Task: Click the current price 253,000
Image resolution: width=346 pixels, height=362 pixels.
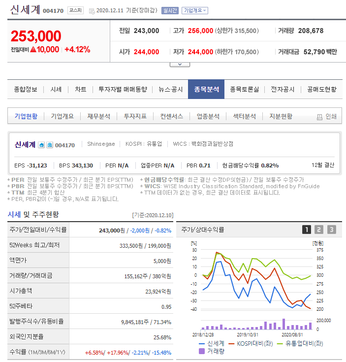Action: point(36,36)
